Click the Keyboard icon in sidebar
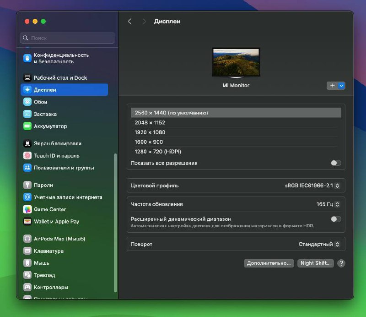 [27, 251]
